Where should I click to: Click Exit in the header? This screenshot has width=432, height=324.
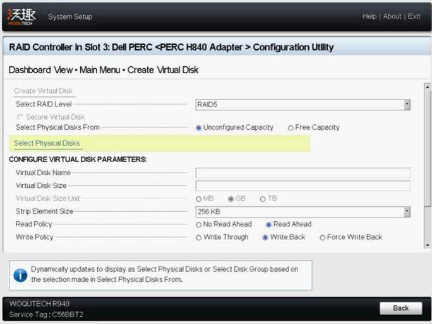414,16
